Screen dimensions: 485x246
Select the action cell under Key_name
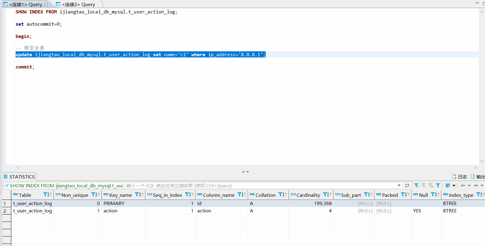[x=123, y=211]
